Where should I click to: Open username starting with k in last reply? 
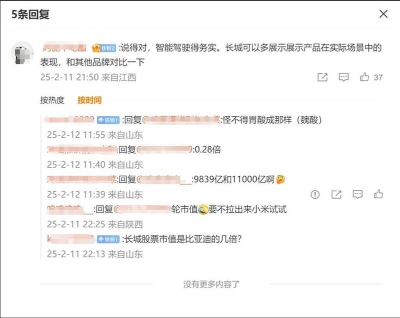(x=70, y=239)
